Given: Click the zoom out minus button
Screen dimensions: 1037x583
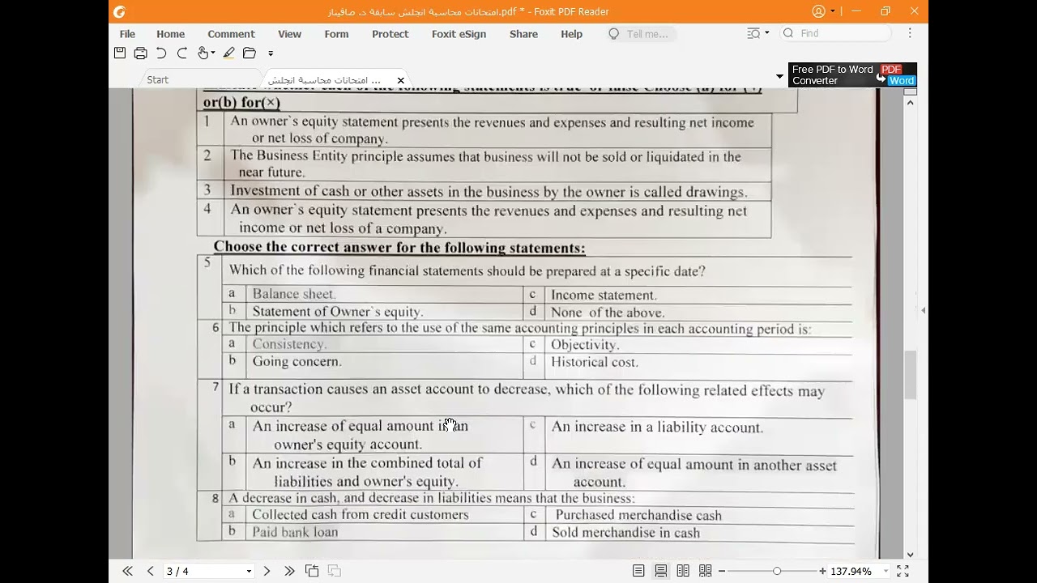Looking at the screenshot, I should pos(722,571).
